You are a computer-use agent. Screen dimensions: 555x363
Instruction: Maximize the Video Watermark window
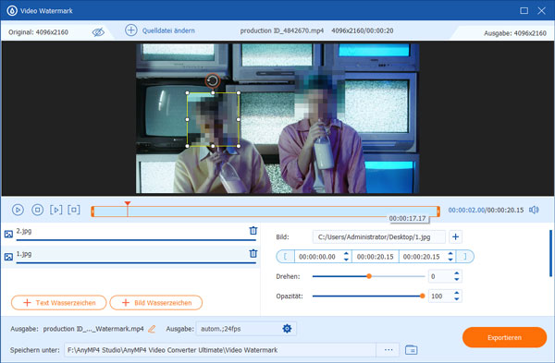pos(524,10)
